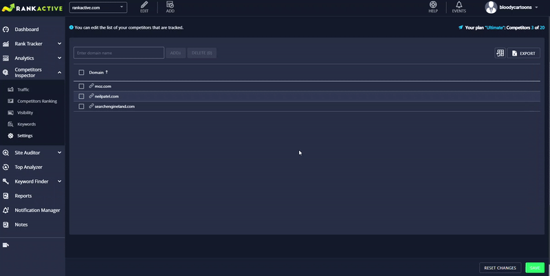Click the green SAVE button
The image size is (550, 276).
click(535, 268)
